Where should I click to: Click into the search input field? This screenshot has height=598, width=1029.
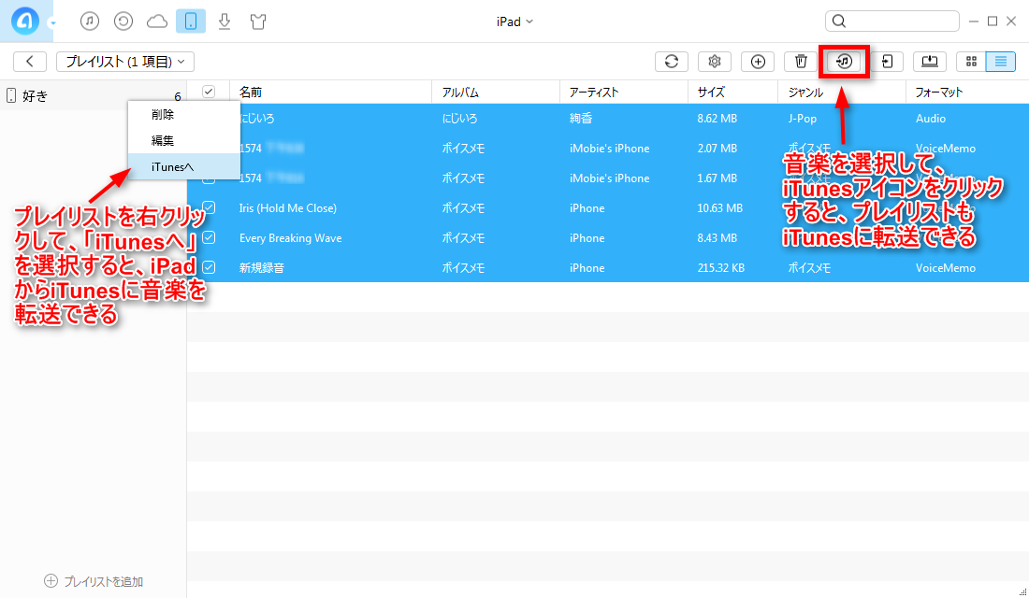[x=892, y=21]
